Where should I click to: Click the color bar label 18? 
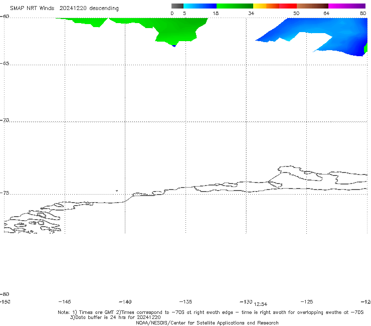tap(216, 14)
